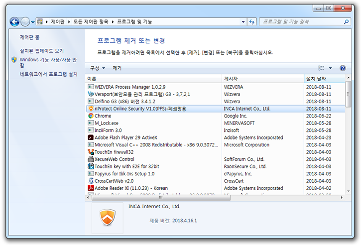Click the search magnifier icon

click(x=346, y=22)
